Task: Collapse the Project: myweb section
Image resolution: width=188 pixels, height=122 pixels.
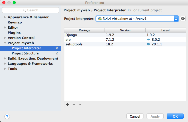Action: tap(5, 43)
